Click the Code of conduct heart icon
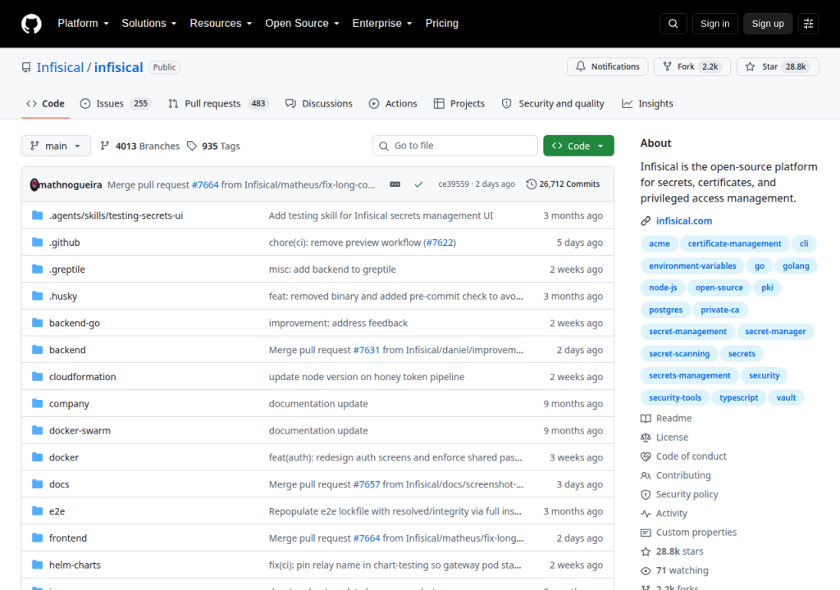 646,456
